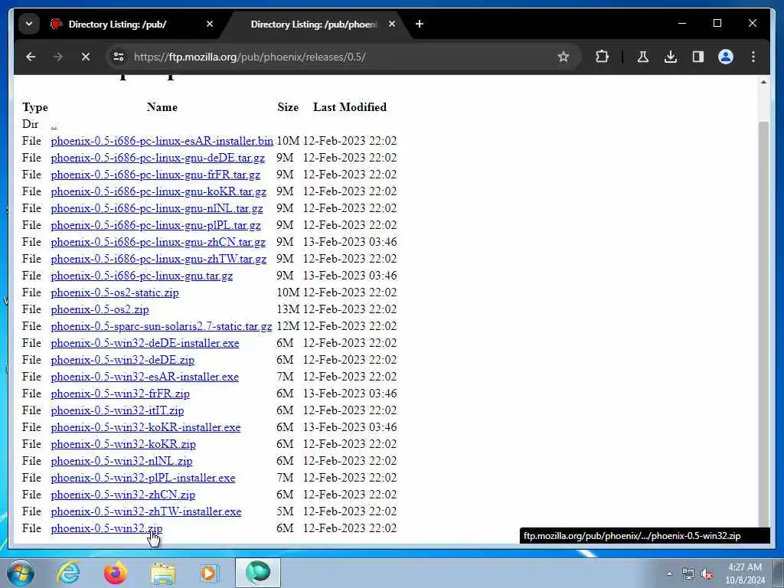Switch to the Directory Listing /pub/ tab

coord(117,24)
